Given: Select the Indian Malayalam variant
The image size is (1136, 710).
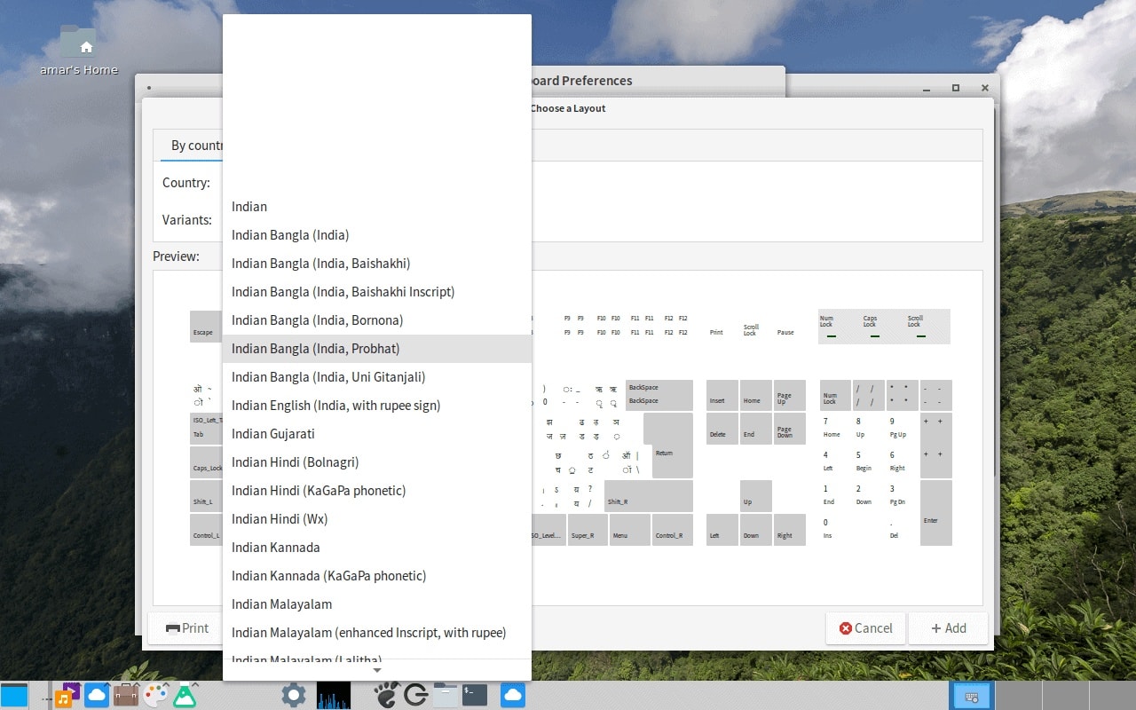Looking at the screenshot, I should [377, 604].
